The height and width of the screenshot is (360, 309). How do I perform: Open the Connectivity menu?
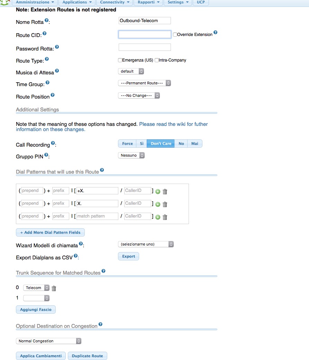click(115, 2)
